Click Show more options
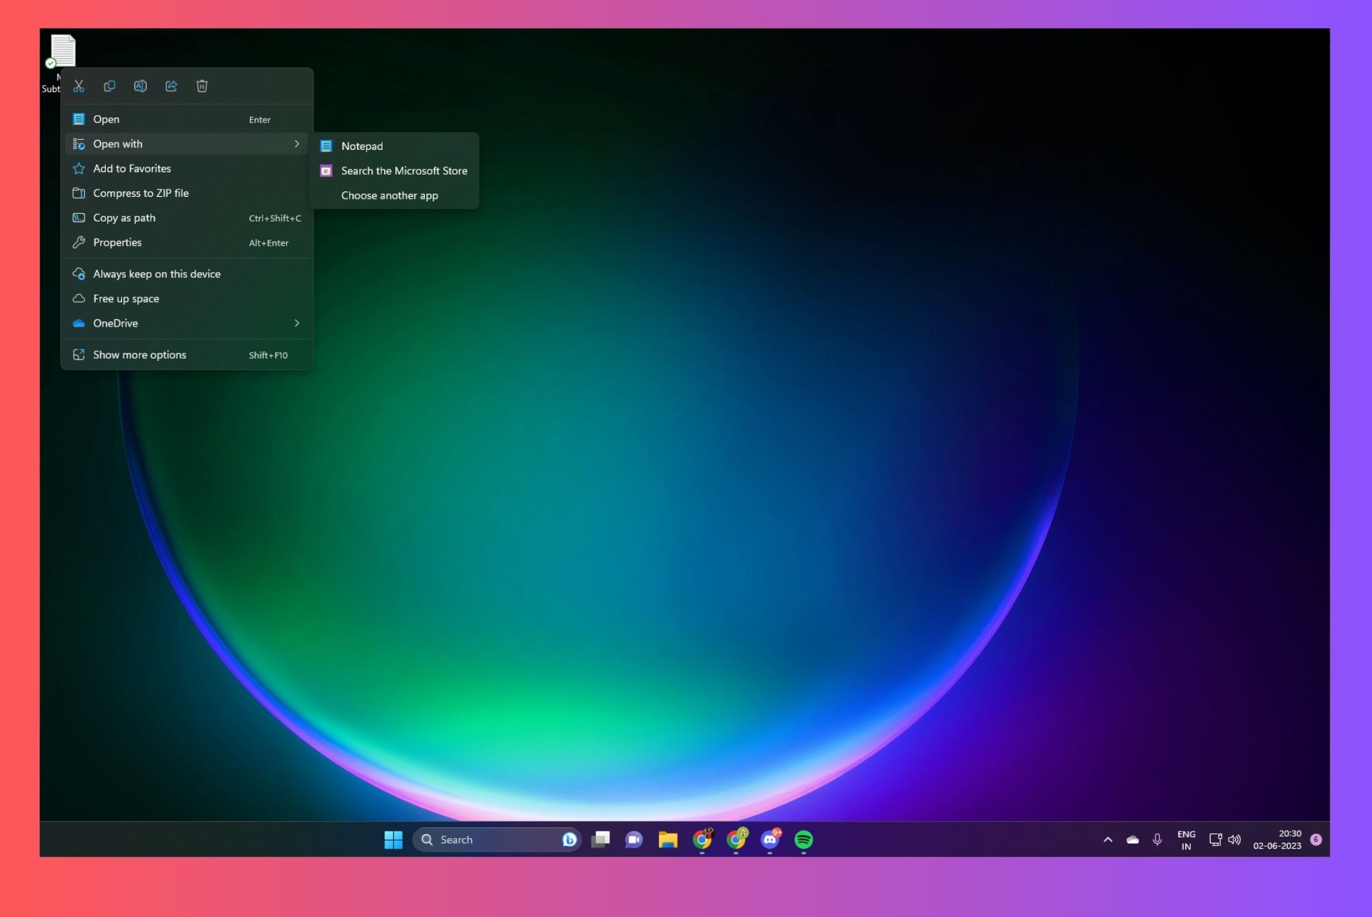The width and height of the screenshot is (1372, 917). click(139, 355)
